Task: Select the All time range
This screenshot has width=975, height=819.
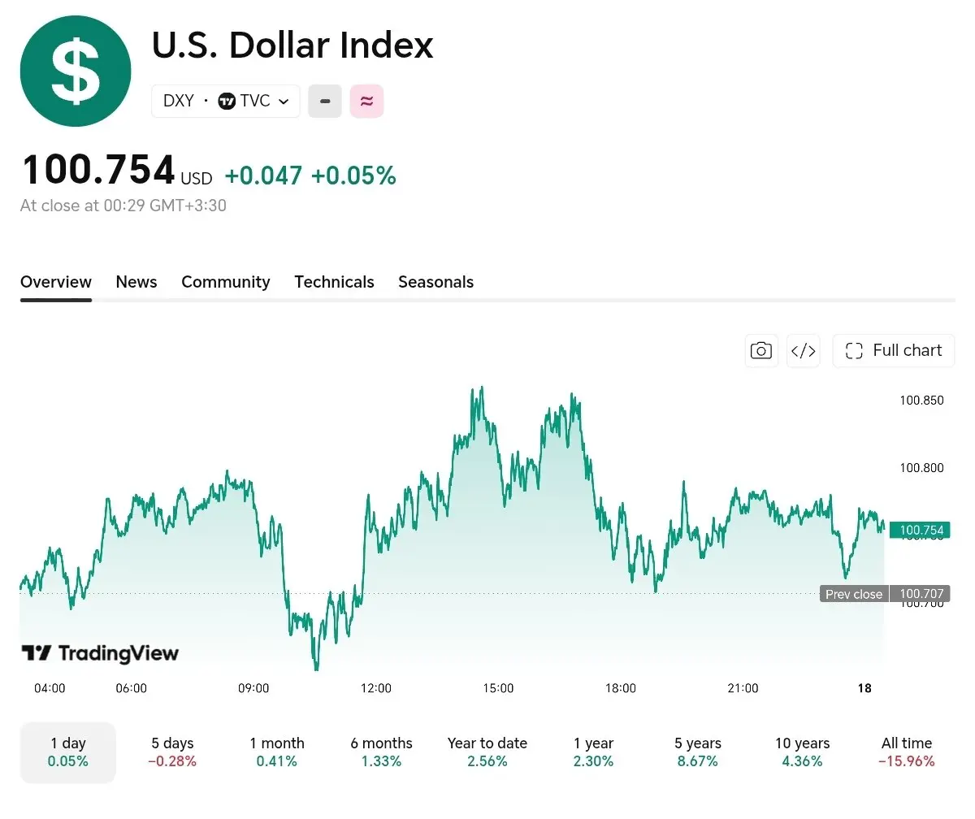Action: coord(907,752)
